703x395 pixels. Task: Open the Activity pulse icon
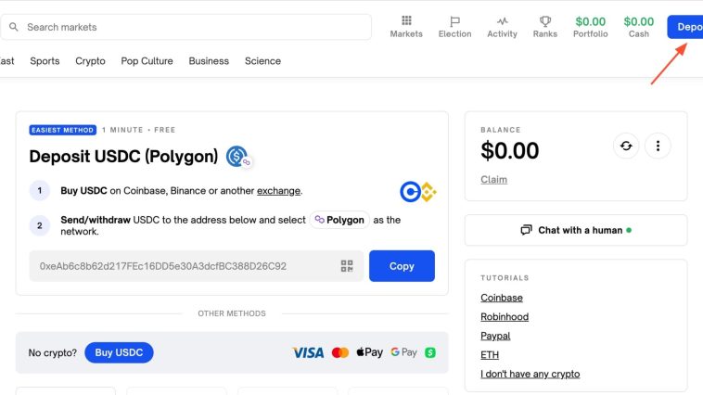pos(502,21)
